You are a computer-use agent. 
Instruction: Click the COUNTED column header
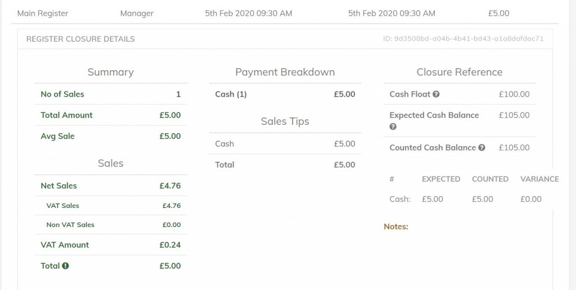click(490, 179)
